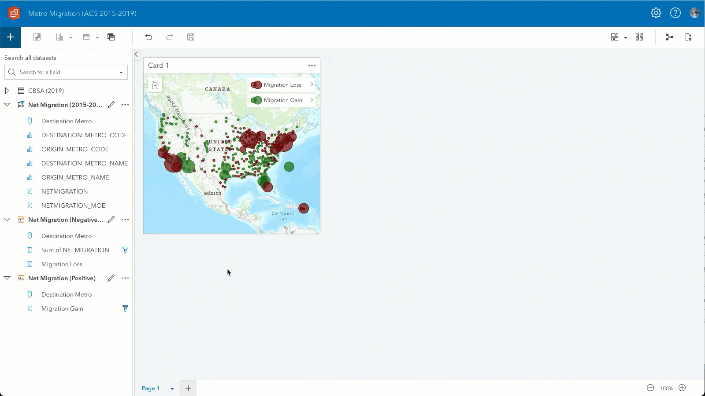Open the basemaps dropdown arrow
The height and width of the screenshot is (396, 705).
[x=626, y=38]
